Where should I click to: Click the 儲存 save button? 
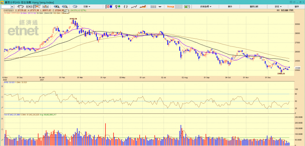point(297,6)
